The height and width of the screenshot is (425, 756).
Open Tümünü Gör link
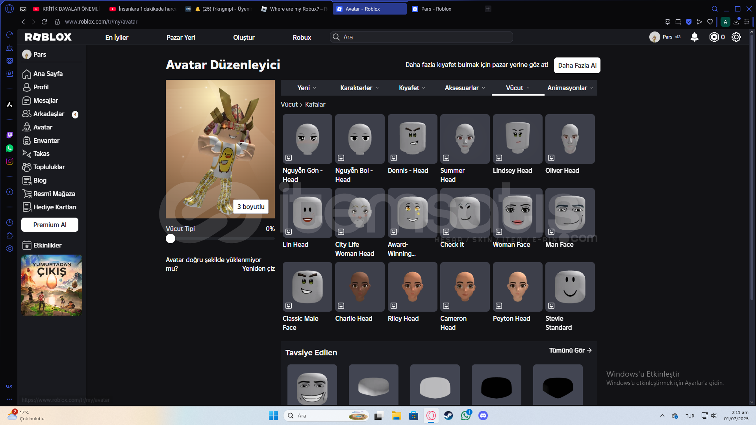[571, 350]
